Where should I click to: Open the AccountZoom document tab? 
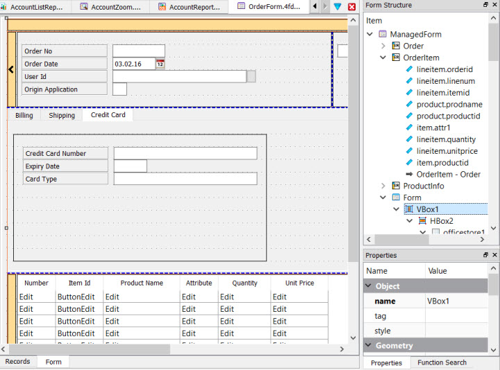(111, 7)
